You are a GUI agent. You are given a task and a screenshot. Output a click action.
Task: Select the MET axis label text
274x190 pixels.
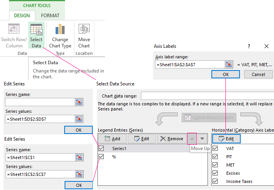tap(230, 165)
